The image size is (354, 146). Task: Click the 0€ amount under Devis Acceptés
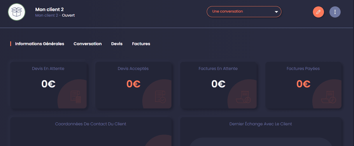pyautogui.click(x=134, y=84)
